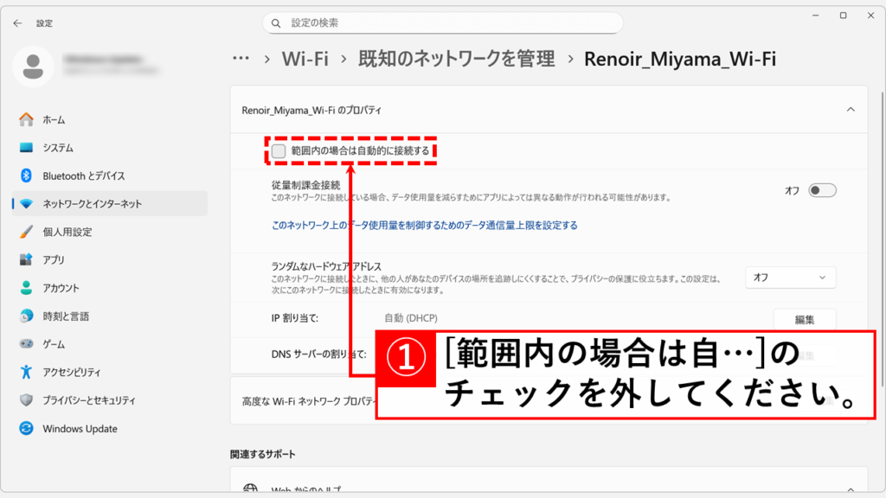Open System settings icon
This screenshot has height=498, width=886.
[26, 148]
